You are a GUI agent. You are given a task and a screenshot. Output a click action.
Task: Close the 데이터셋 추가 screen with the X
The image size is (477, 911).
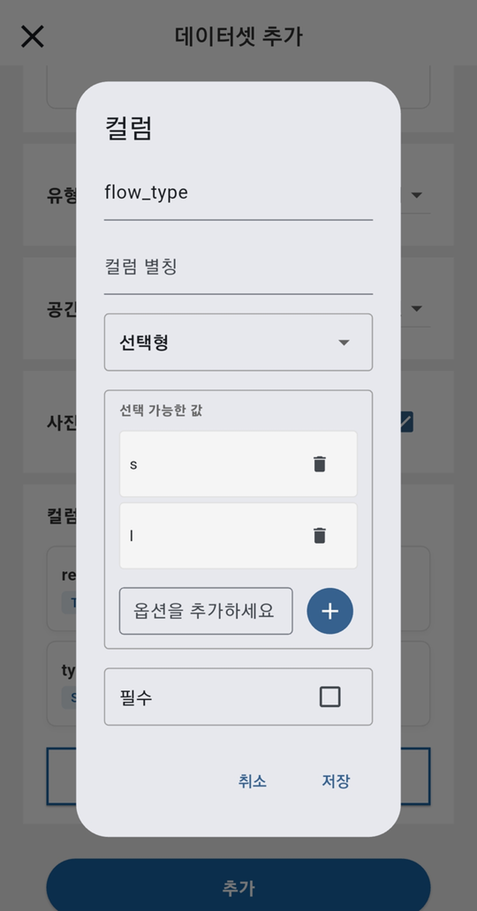33,37
